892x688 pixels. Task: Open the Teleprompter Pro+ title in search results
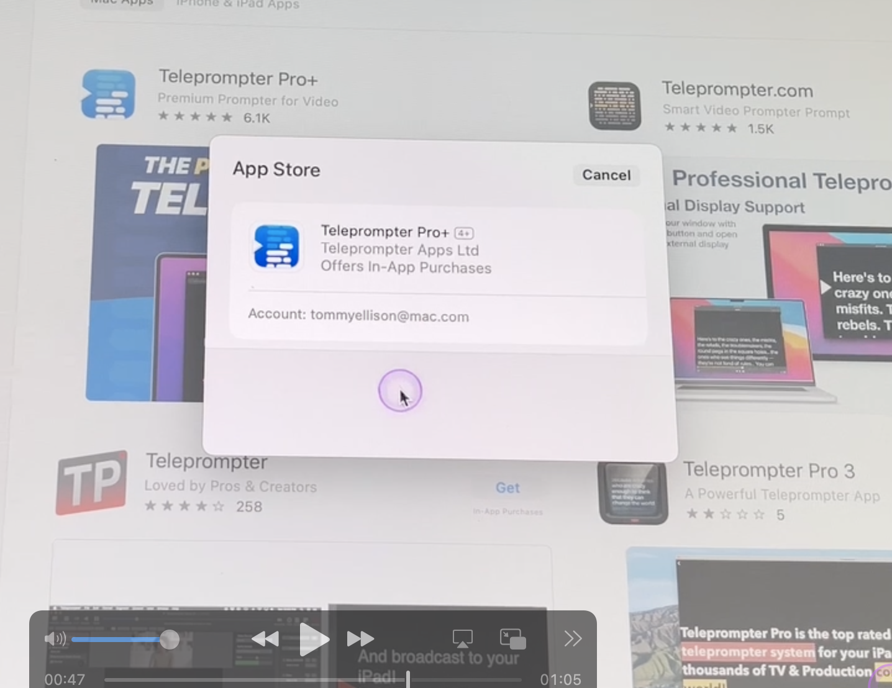pos(239,78)
